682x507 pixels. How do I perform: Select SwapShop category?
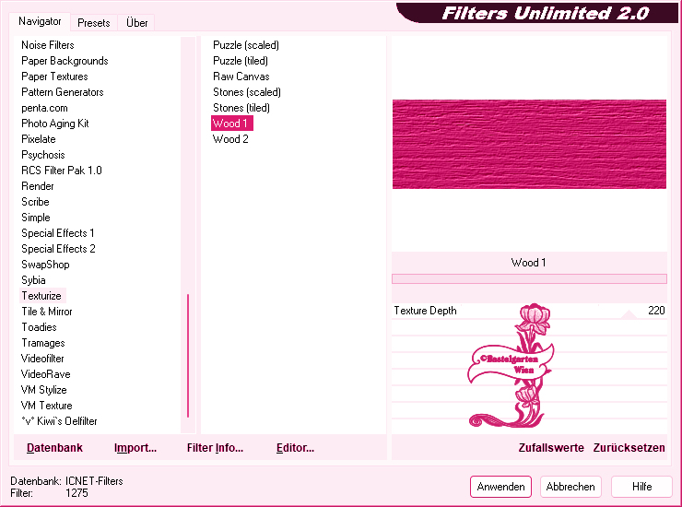pyautogui.click(x=45, y=265)
